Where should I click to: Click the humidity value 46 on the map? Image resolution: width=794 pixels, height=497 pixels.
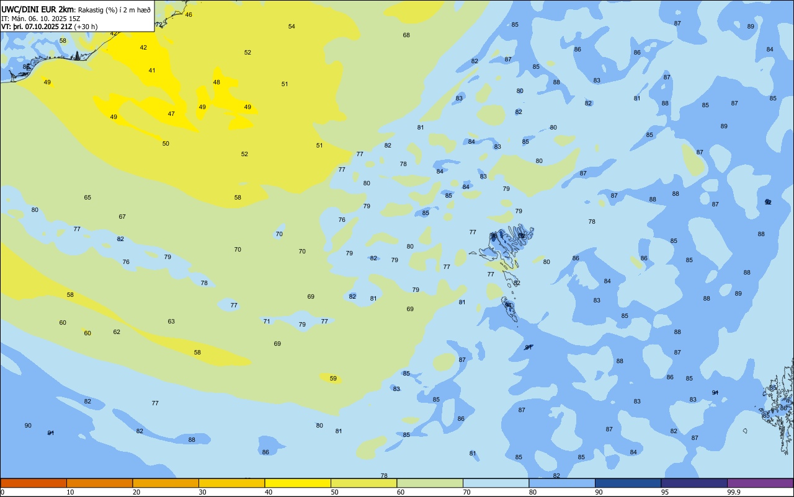(x=189, y=14)
